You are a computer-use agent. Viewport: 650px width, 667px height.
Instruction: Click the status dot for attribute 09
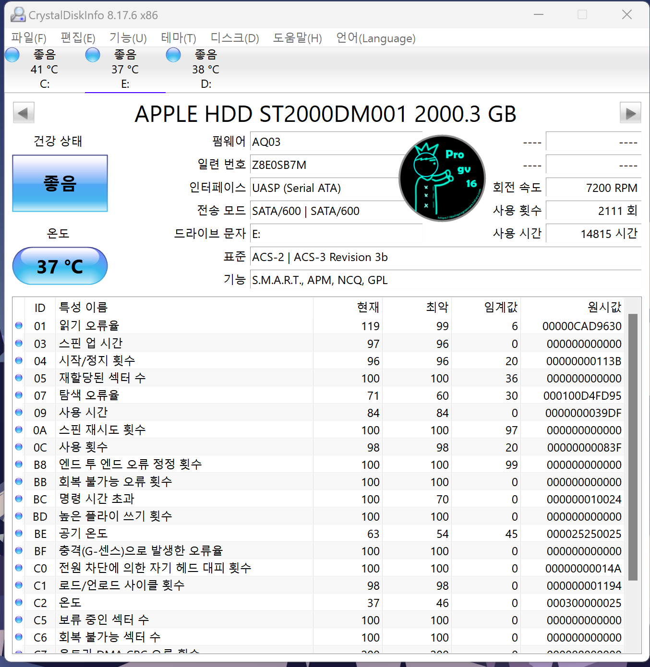pyautogui.click(x=19, y=412)
